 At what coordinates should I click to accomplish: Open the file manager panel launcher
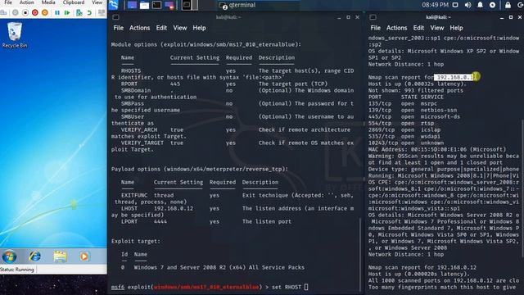(144, 5)
